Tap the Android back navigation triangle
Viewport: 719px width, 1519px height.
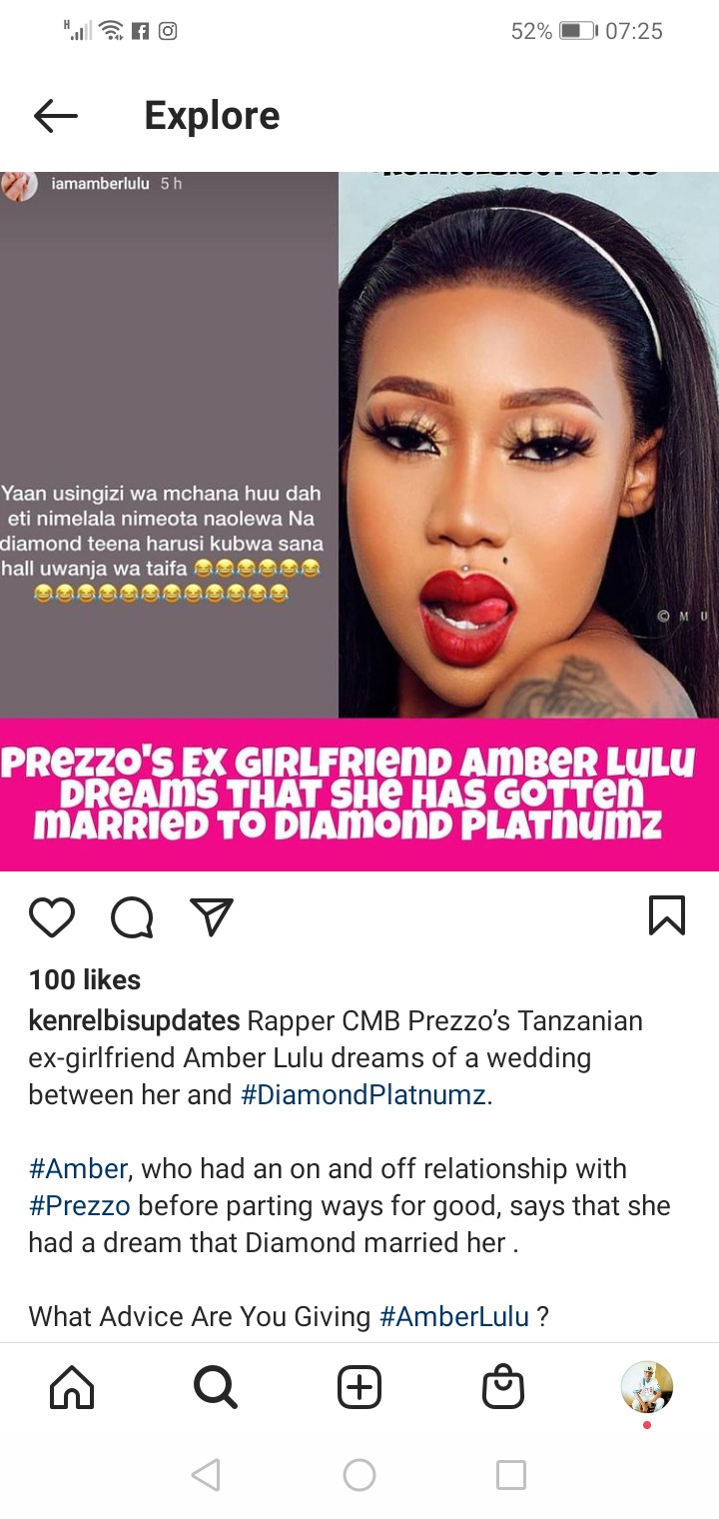205,1475
